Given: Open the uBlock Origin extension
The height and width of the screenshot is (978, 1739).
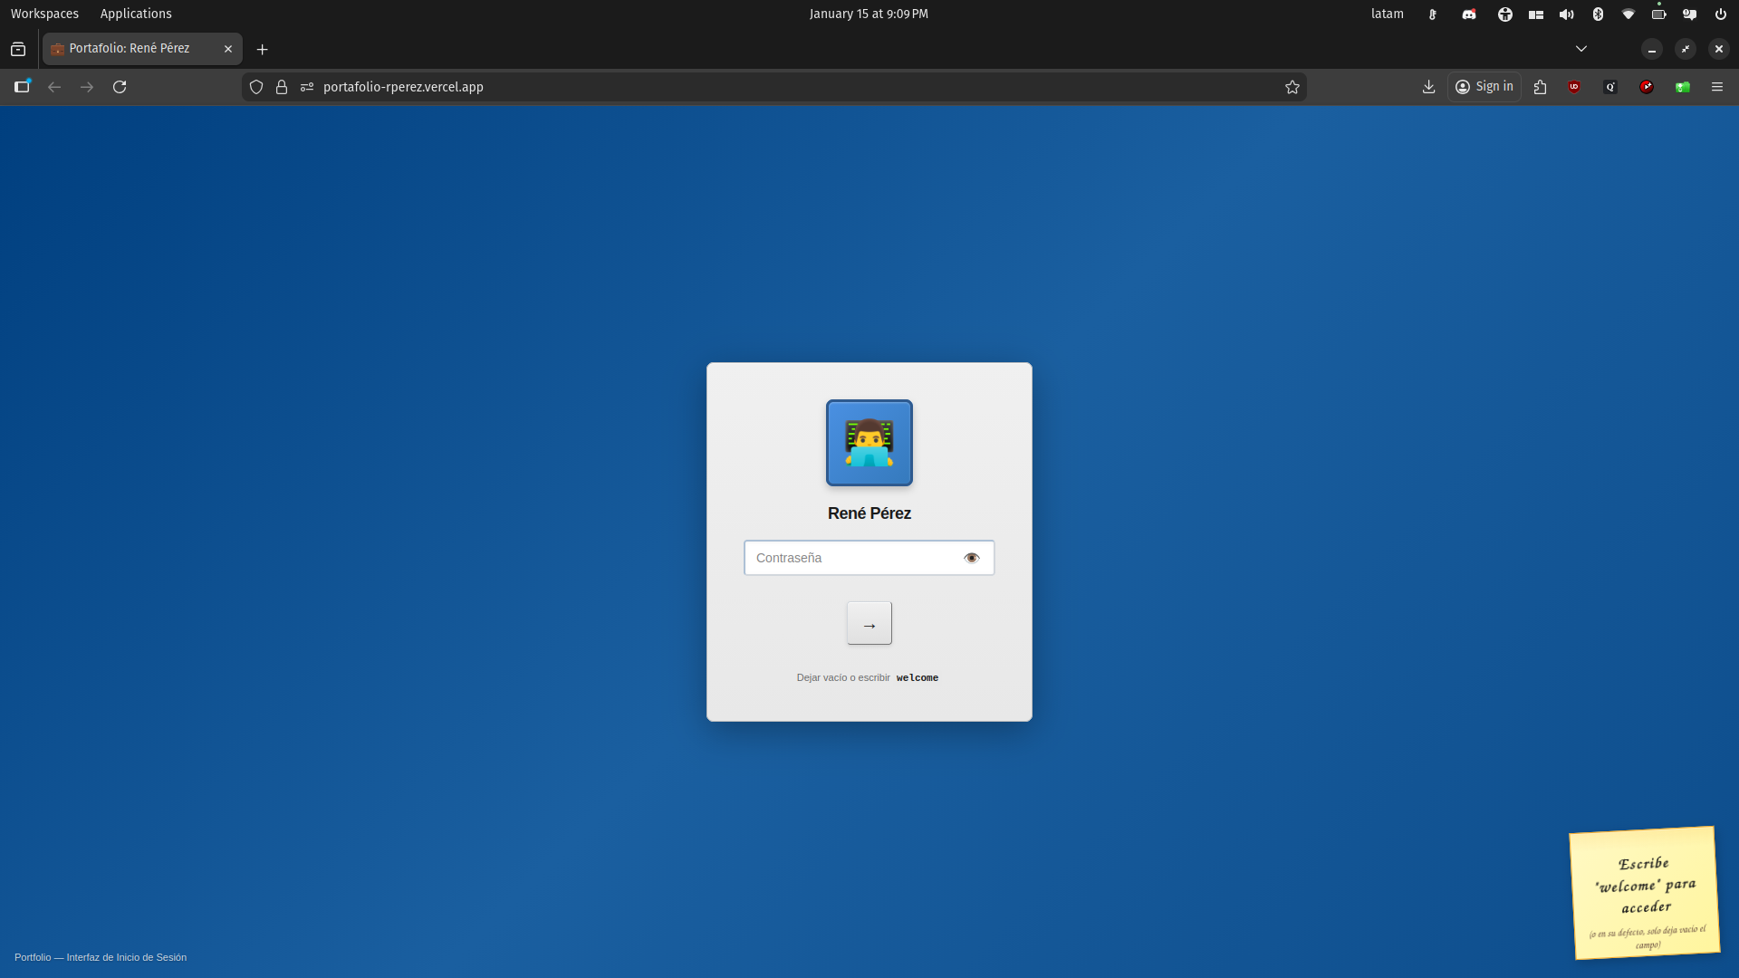Looking at the screenshot, I should tap(1575, 87).
